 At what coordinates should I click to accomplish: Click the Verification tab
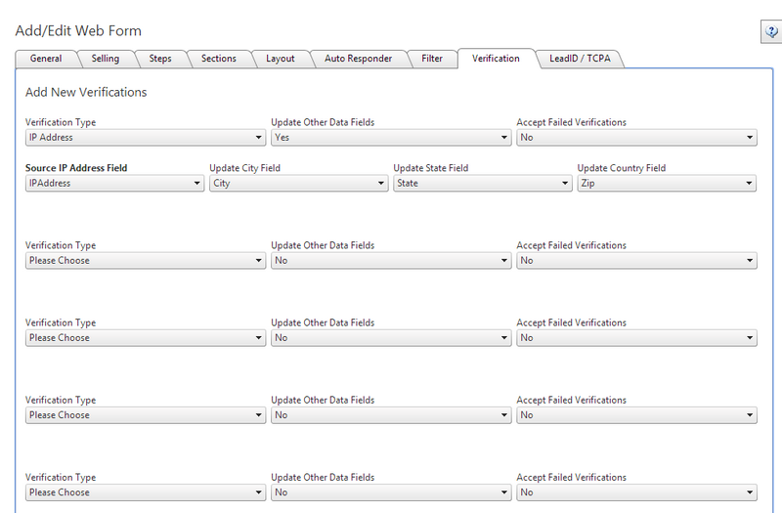(496, 59)
